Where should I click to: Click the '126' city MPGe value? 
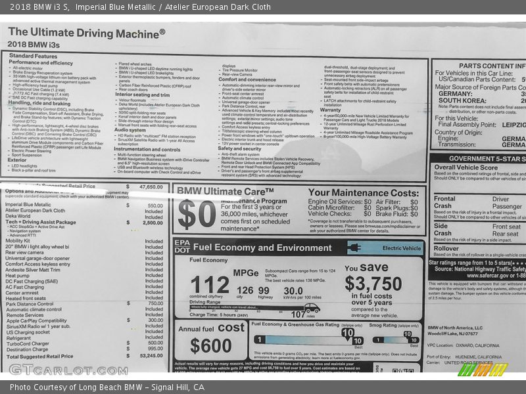coord(245,290)
